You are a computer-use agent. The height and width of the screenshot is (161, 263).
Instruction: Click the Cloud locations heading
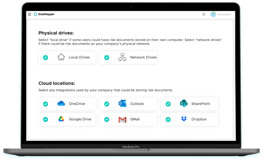pyautogui.click(x=57, y=83)
